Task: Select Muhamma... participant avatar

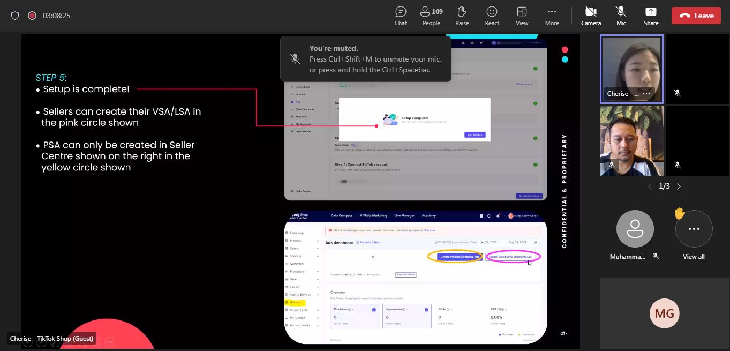Action: [x=635, y=229]
